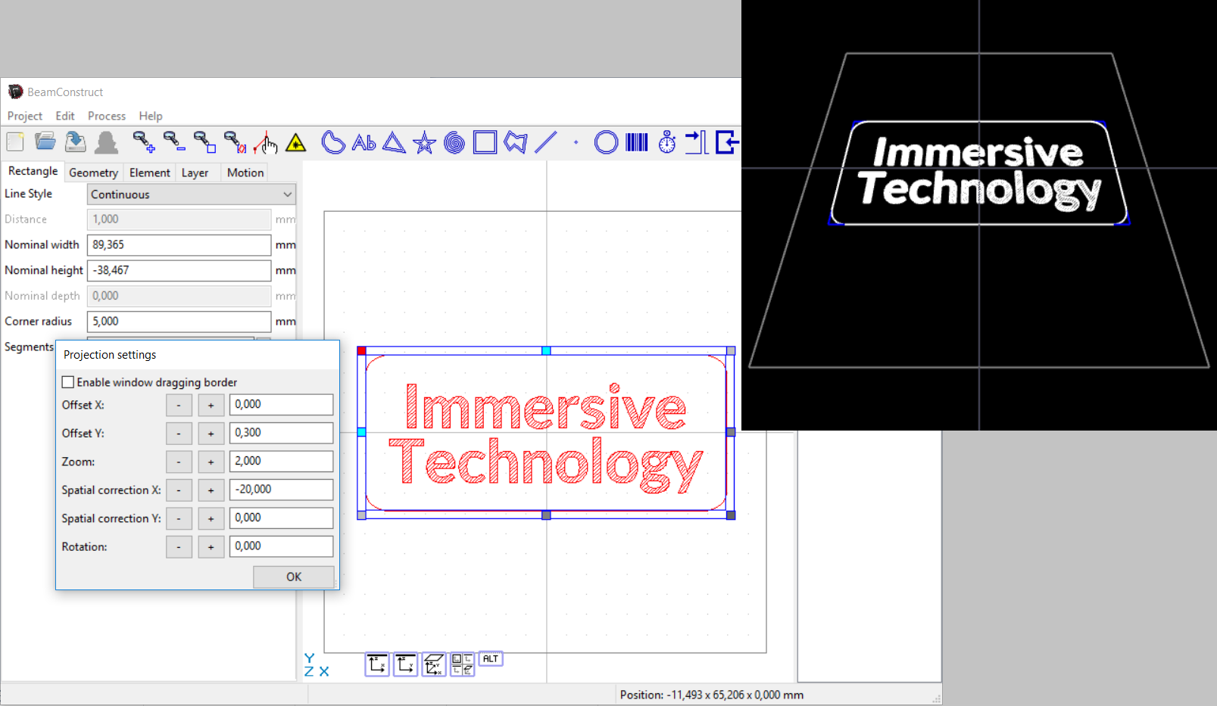
Task: Click the timer stopwatch tool
Action: 667,142
